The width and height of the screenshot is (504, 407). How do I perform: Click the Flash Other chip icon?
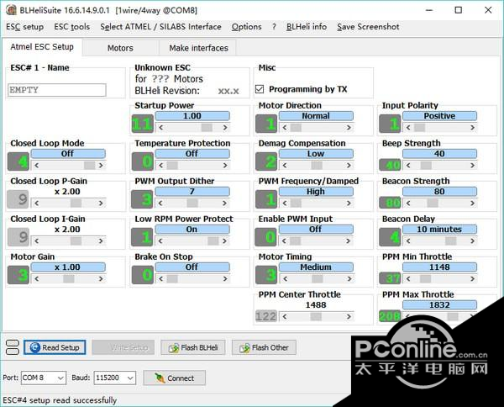(244, 348)
